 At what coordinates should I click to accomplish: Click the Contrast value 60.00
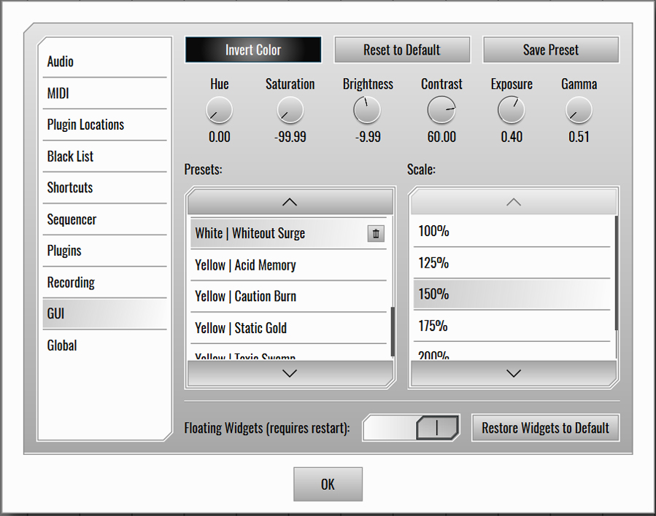(x=441, y=136)
